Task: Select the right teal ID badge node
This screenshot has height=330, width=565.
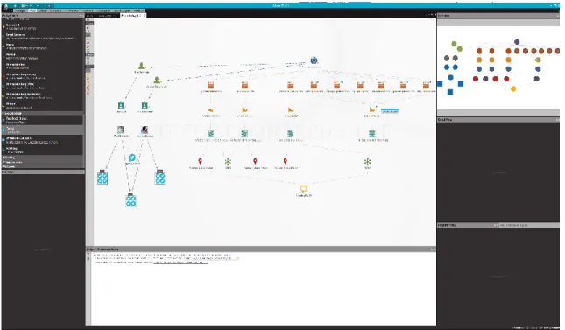Action: (x=145, y=105)
